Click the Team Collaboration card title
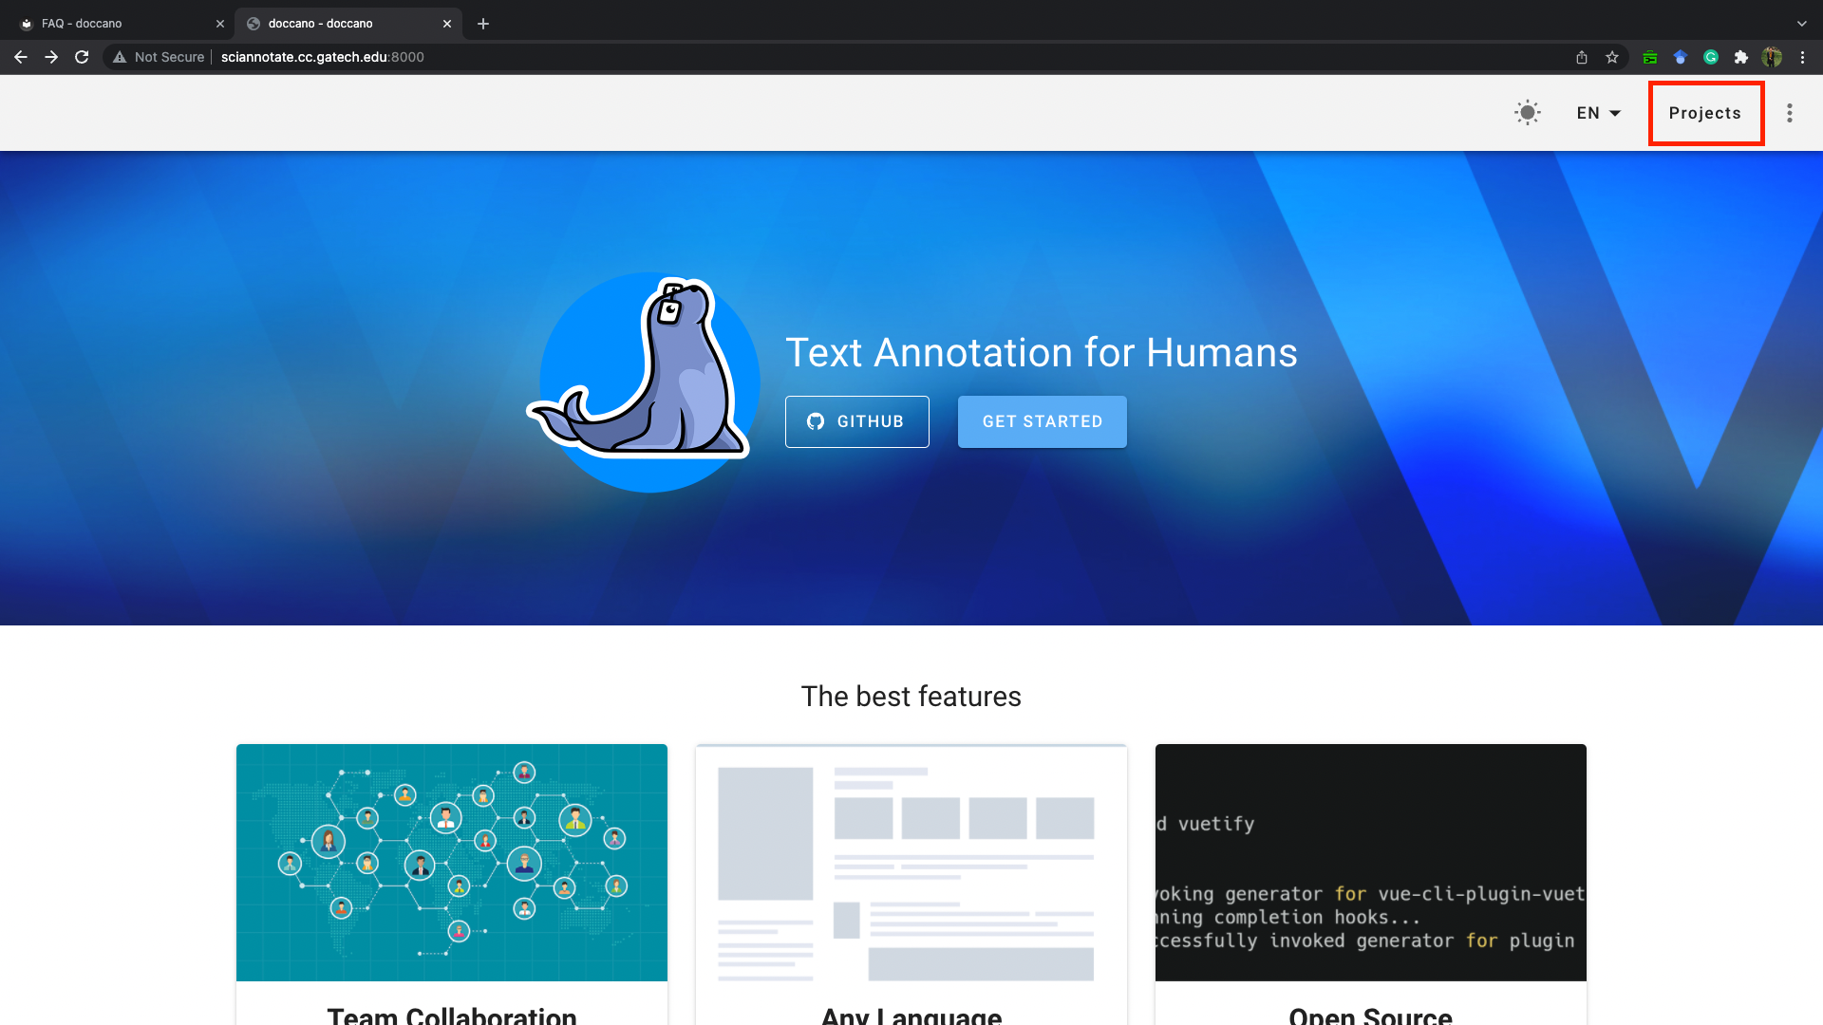 [x=452, y=1015]
